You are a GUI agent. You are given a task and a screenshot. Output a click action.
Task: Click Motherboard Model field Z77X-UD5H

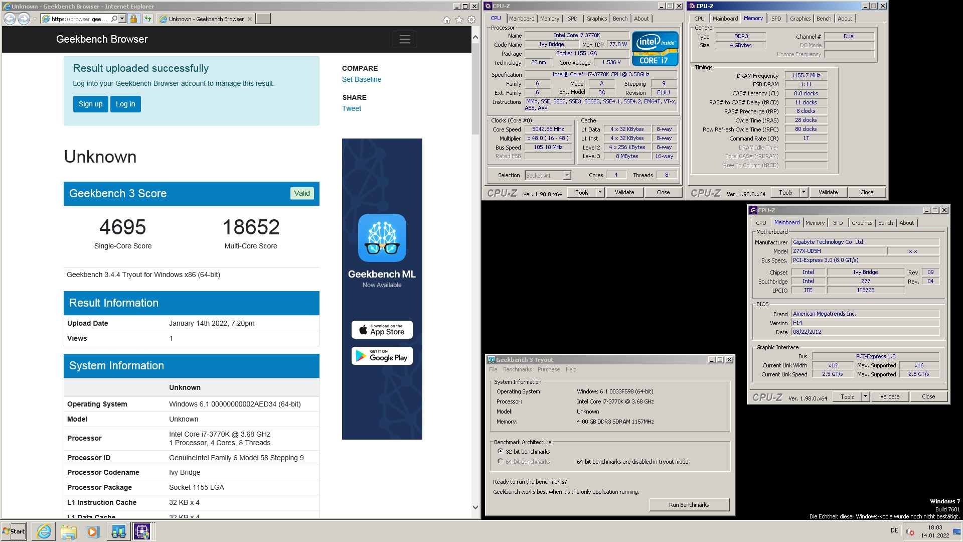(x=838, y=251)
